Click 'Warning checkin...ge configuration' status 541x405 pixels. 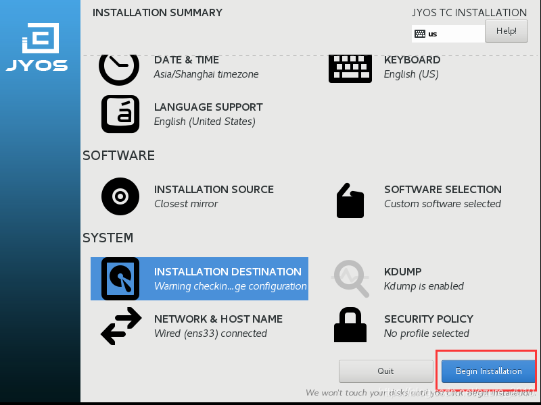230,286
